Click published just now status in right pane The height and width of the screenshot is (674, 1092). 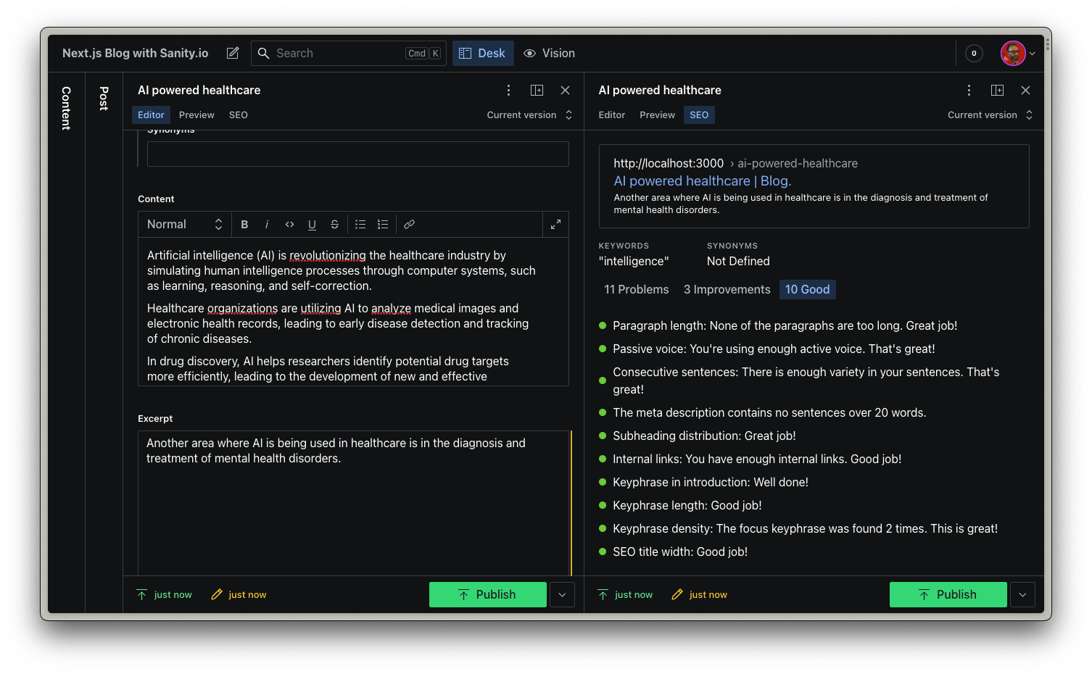tap(625, 594)
